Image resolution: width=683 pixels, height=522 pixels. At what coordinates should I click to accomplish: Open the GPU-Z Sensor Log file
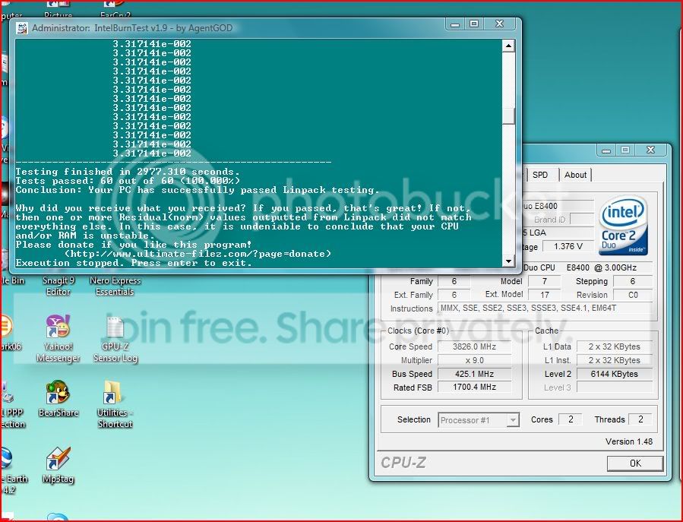pyautogui.click(x=115, y=339)
